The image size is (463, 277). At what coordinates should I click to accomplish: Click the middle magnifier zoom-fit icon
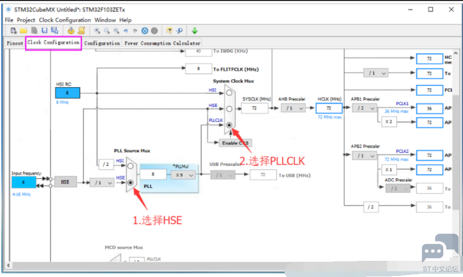107,31
